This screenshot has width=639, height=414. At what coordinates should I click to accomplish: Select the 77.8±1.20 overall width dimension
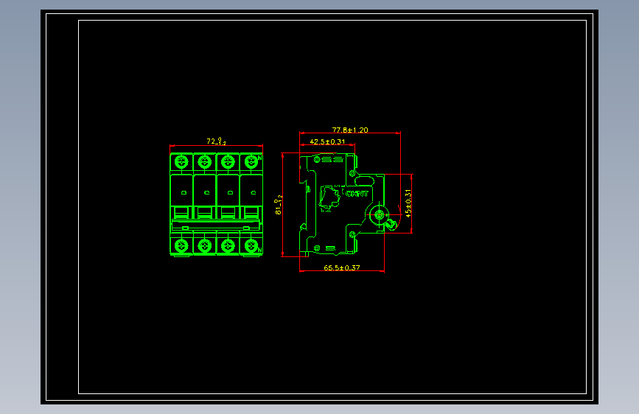(349, 130)
